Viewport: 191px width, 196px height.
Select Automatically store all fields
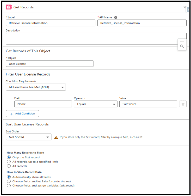[9, 177]
